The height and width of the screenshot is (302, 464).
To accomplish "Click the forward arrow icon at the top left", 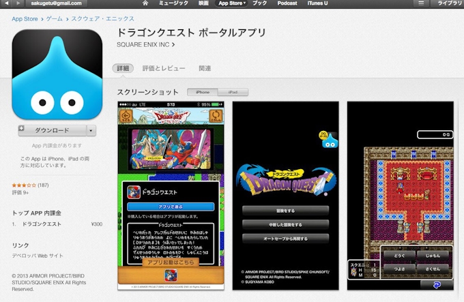I will coord(20,3).
